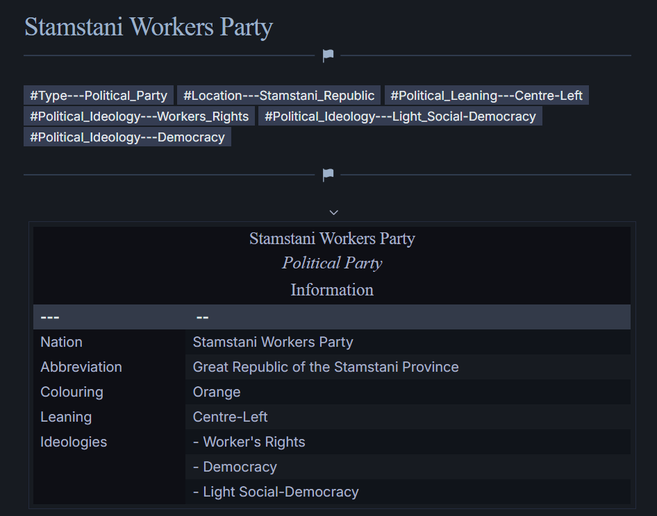This screenshot has height=516, width=657.
Task: Click the #Political_Leaning---Centre-Left tag
Action: pyautogui.click(x=486, y=96)
